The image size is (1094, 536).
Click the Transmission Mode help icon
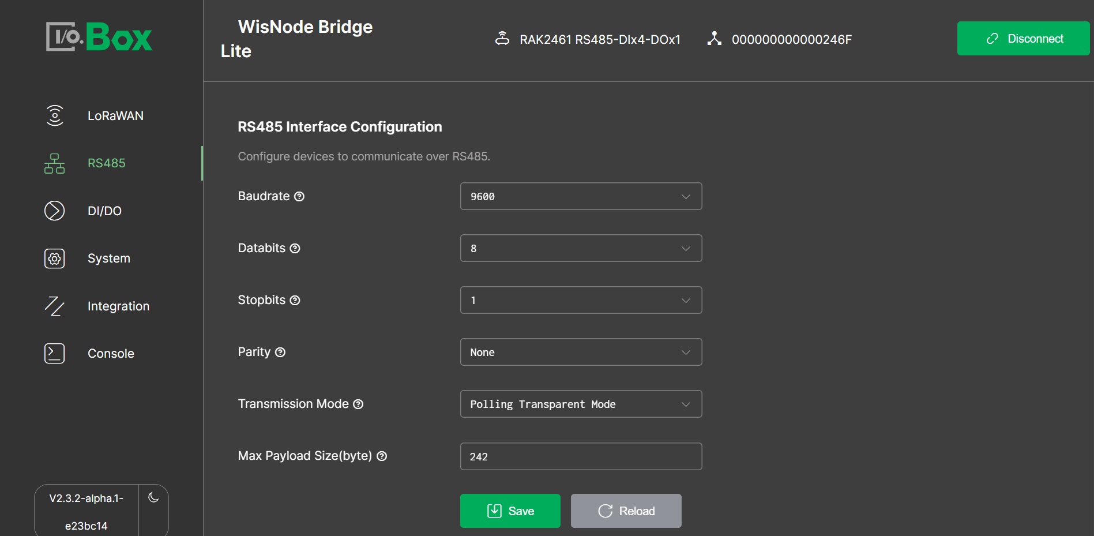[358, 404]
